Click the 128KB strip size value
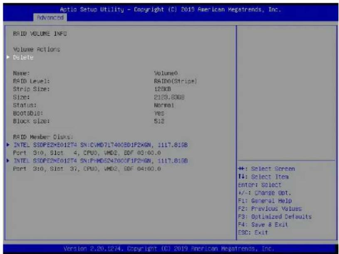The width and height of the screenshot is (339, 254). tap(163, 89)
